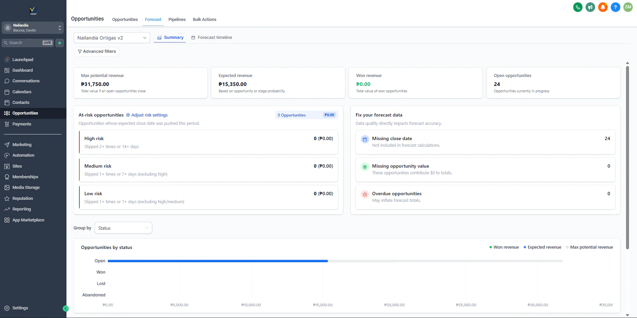Click the Conversations chat bubble icon
This screenshot has width=637, height=318.
click(x=7, y=81)
